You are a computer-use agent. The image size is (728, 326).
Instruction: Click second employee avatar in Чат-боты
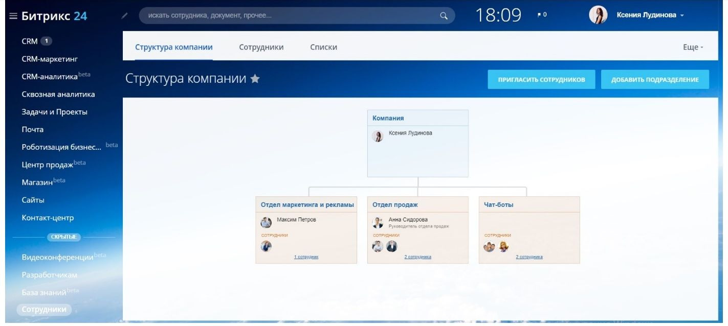(503, 247)
